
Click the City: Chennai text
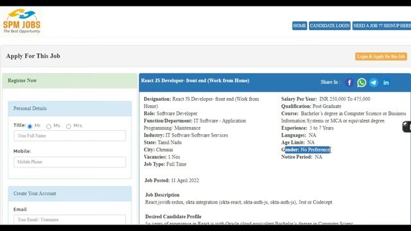pos(159,150)
